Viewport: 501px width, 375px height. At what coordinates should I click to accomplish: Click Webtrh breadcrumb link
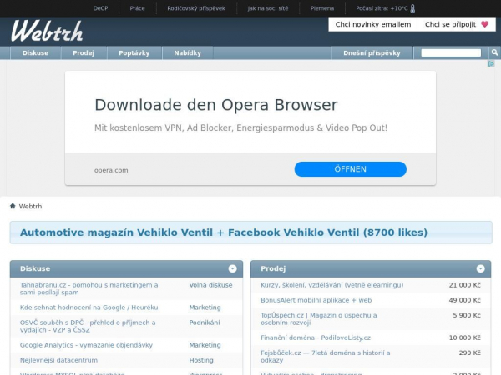point(30,207)
